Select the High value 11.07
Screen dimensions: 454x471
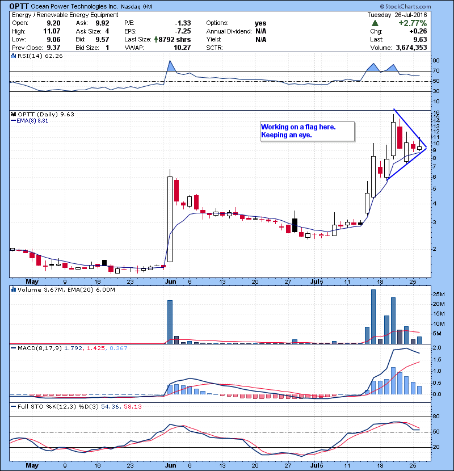pyautogui.click(x=52, y=31)
